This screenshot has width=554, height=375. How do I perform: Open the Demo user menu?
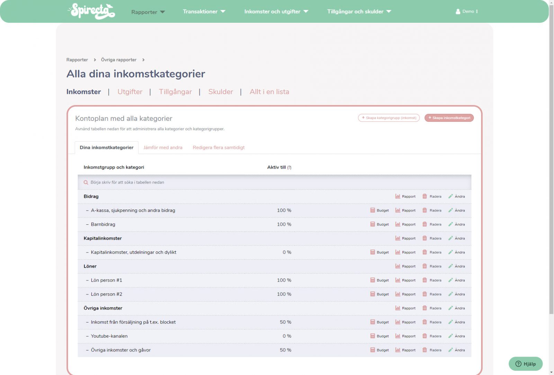[x=467, y=11]
